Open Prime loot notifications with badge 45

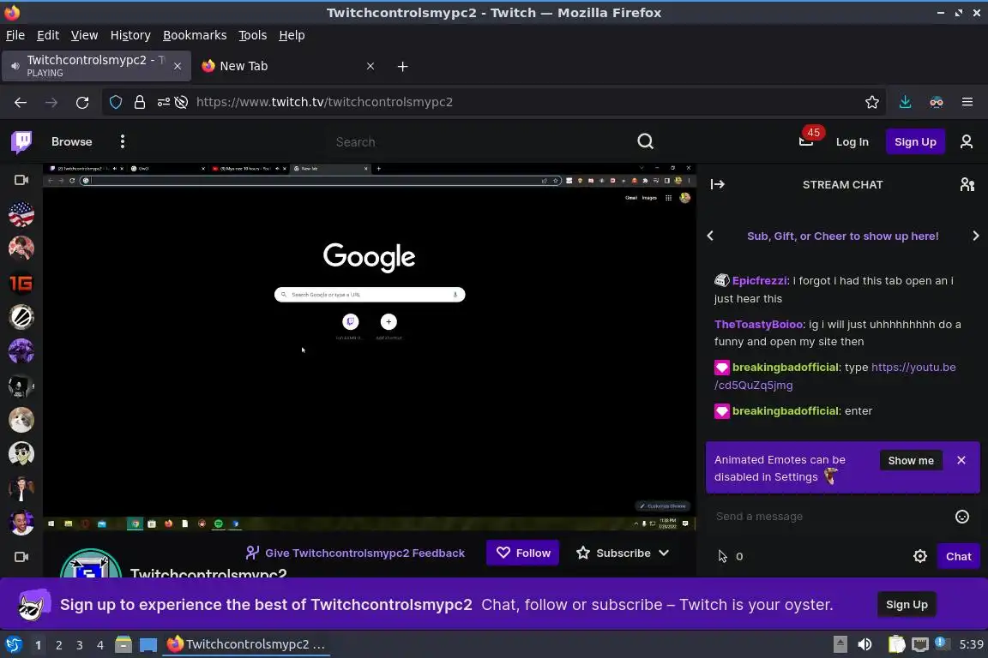point(807,140)
